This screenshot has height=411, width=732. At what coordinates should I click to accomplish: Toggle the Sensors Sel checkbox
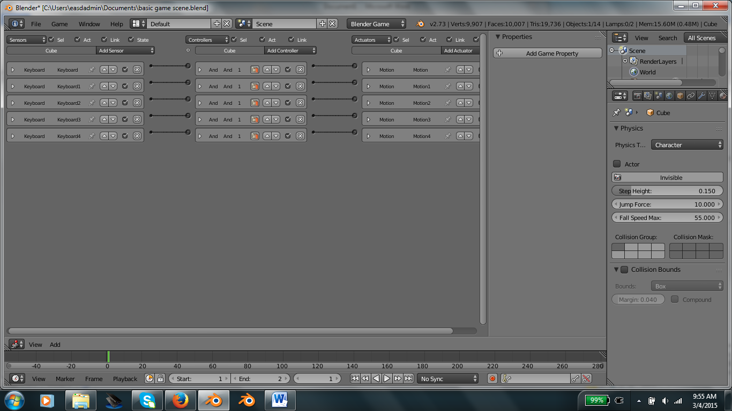point(51,40)
